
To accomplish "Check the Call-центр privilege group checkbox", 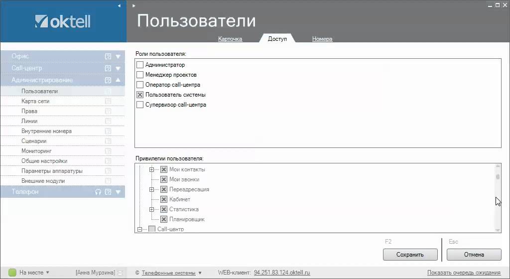I will [152, 229].
